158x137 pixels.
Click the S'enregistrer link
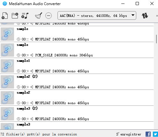click(x=129, y=134)
